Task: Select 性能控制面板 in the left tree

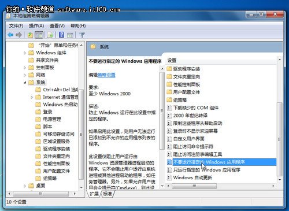Action: 57,164
